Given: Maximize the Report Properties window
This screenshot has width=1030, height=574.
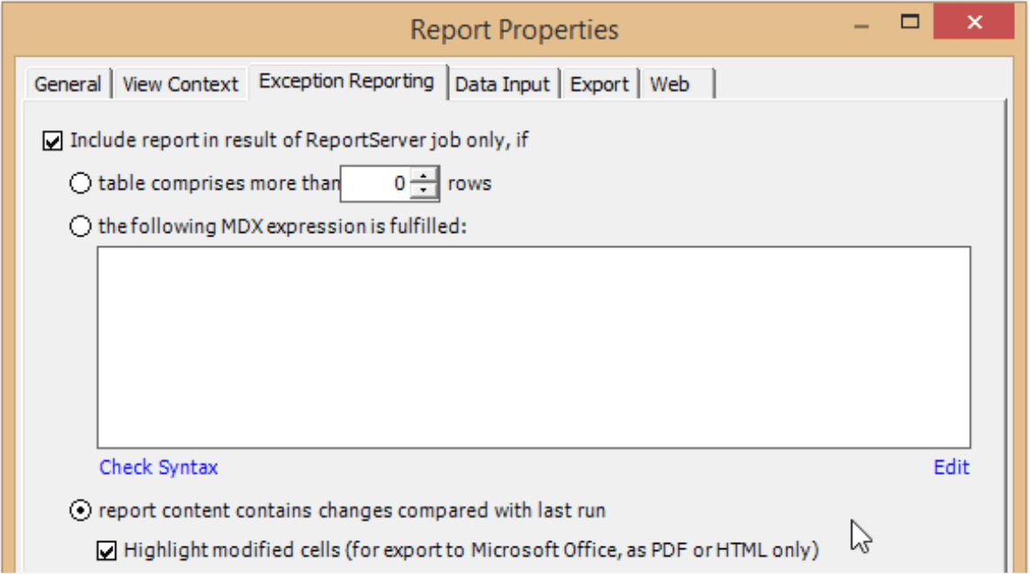Looking at the screenshot, I should [910, 22].
